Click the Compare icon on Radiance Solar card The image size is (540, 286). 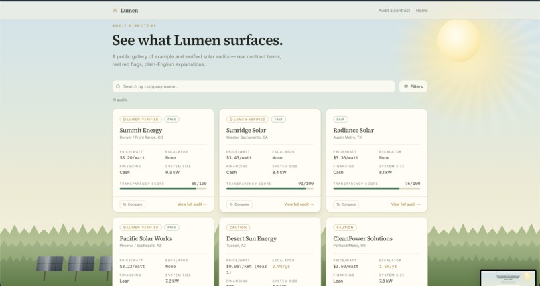pos(338,204)
